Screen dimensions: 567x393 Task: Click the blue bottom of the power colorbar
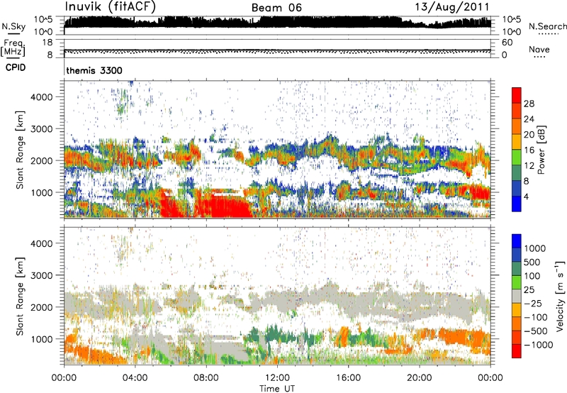(517, 204)
